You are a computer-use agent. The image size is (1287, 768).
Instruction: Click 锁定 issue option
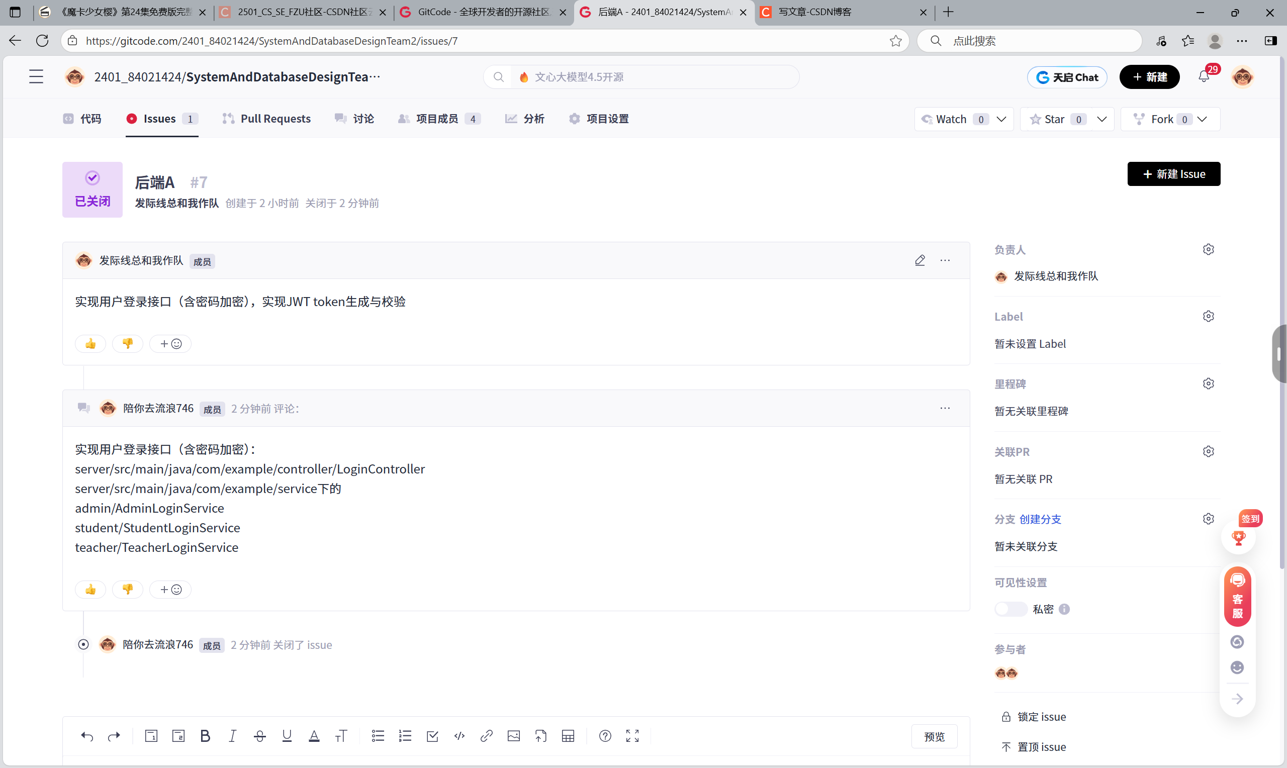1034,716
